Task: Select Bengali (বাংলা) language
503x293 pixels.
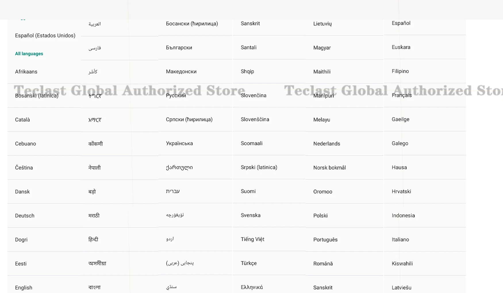Action: (x=94, y=287)
